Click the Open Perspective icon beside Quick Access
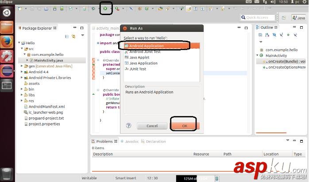The height and width of the screenshot is (182, 309). coord(284,18)
